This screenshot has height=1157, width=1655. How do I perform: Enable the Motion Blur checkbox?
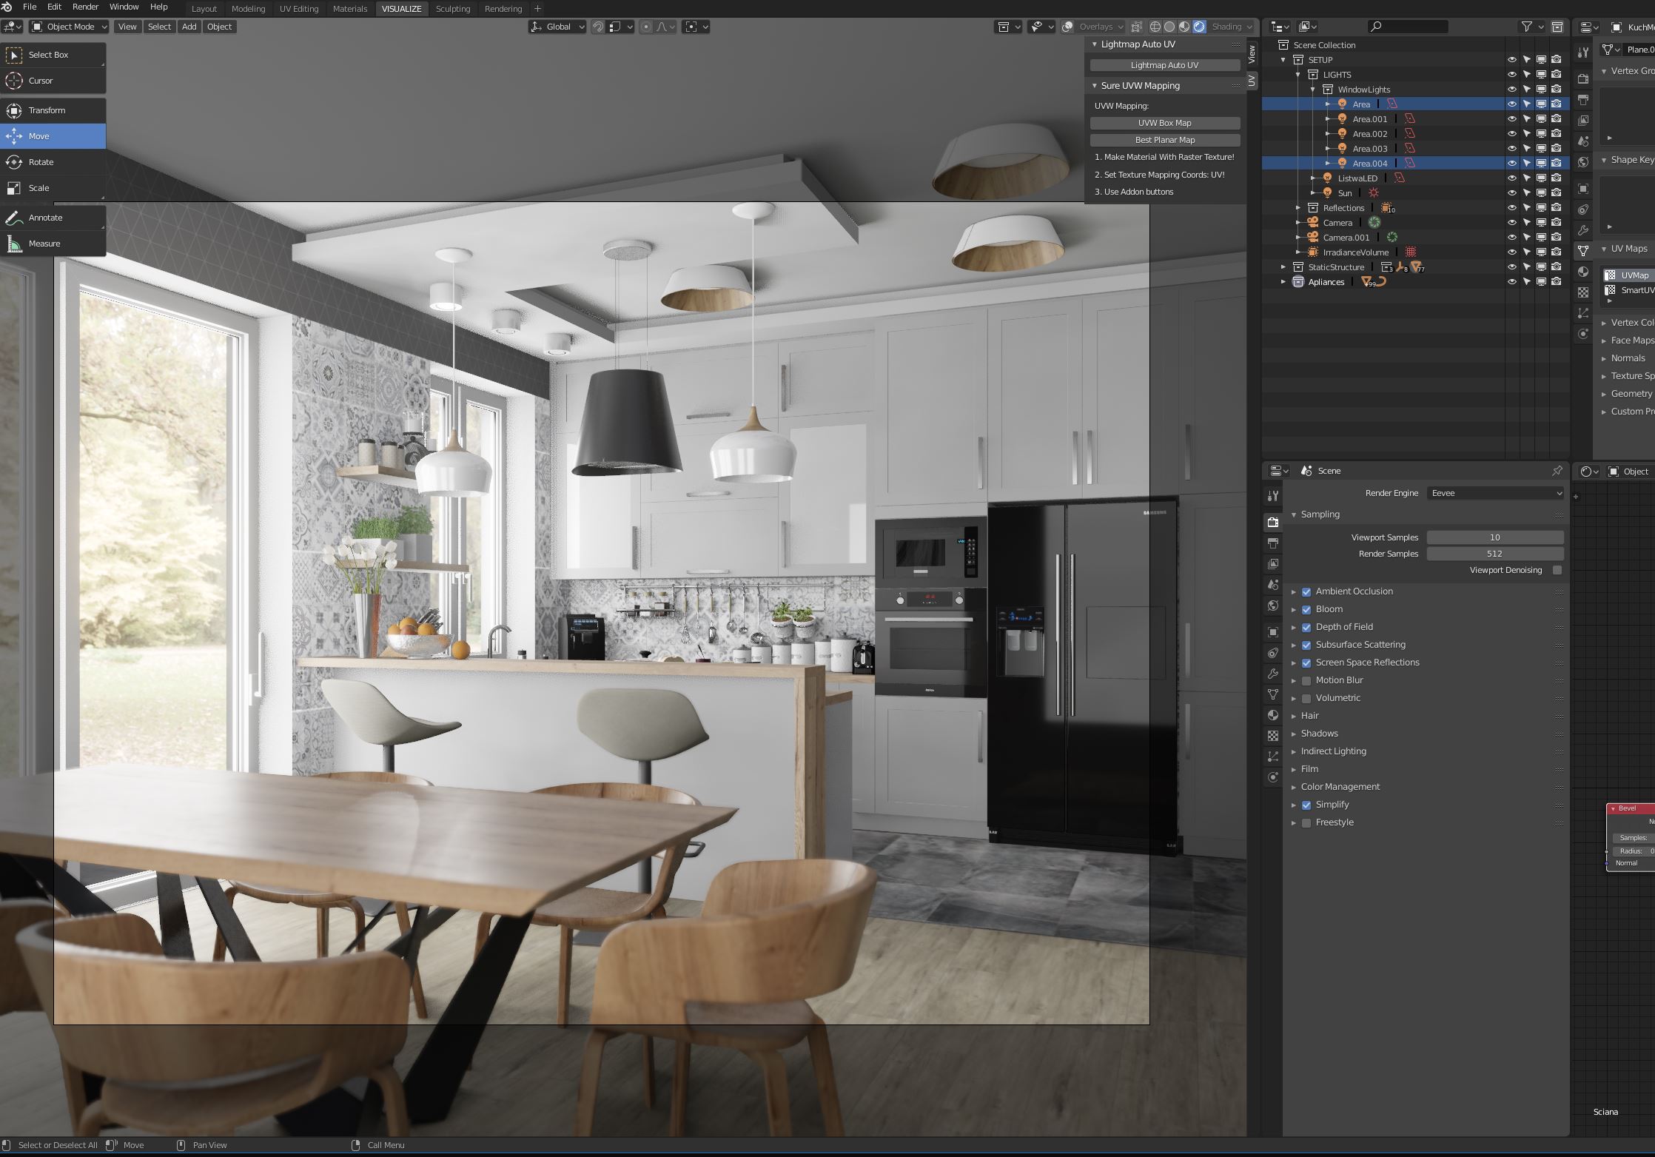click(x=1306, y=680)
